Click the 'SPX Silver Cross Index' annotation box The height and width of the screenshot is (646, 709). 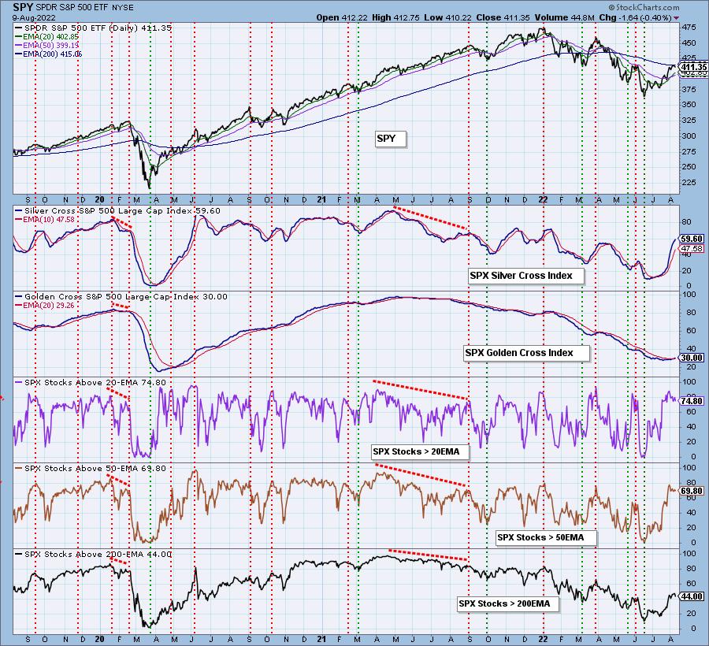coord(526,276)
